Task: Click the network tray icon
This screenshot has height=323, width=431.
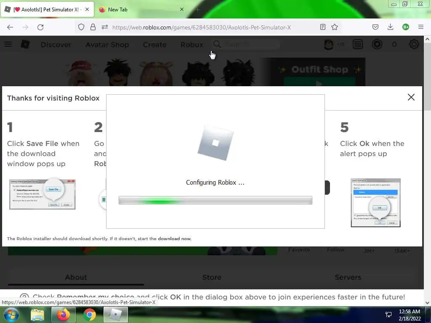Action: pos(388,315)
